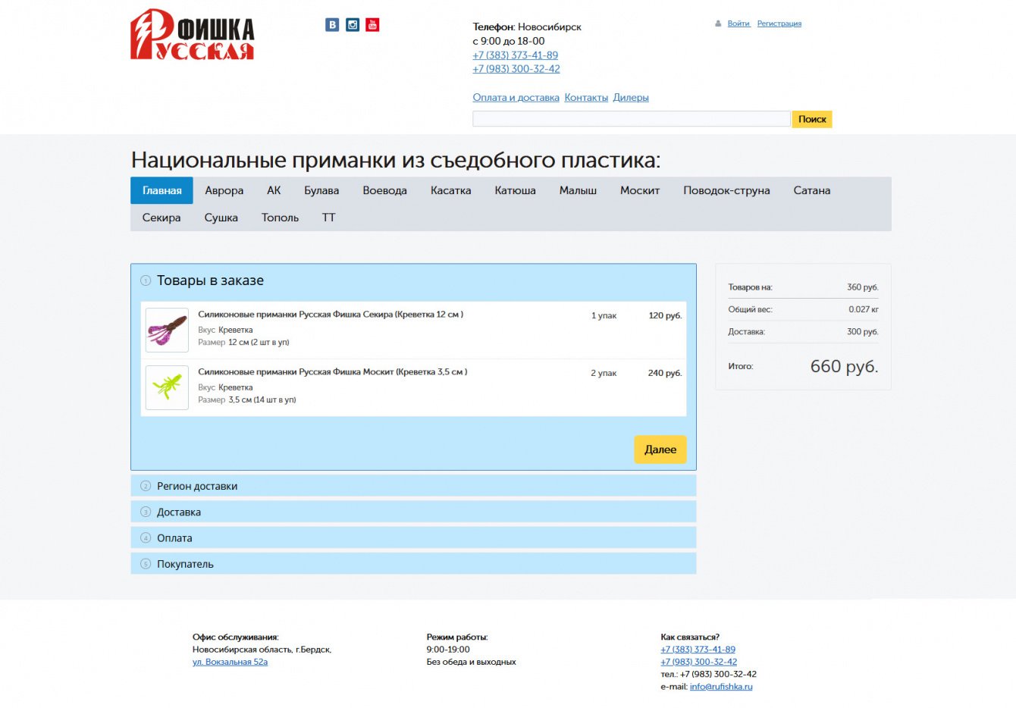Click the Доставка 300 руб. summary value
Screen dimensions: 1016x708
(x=863, y=332)
